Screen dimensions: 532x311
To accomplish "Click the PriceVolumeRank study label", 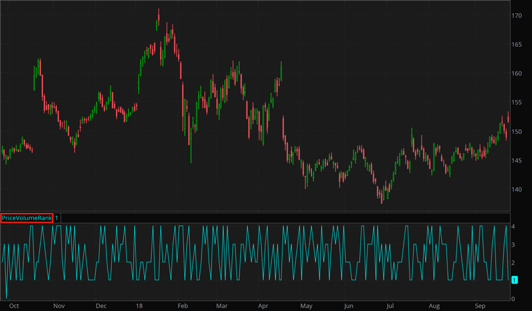I will coord(27,218).
